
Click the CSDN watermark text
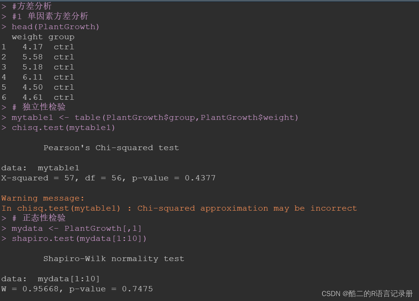367,294
